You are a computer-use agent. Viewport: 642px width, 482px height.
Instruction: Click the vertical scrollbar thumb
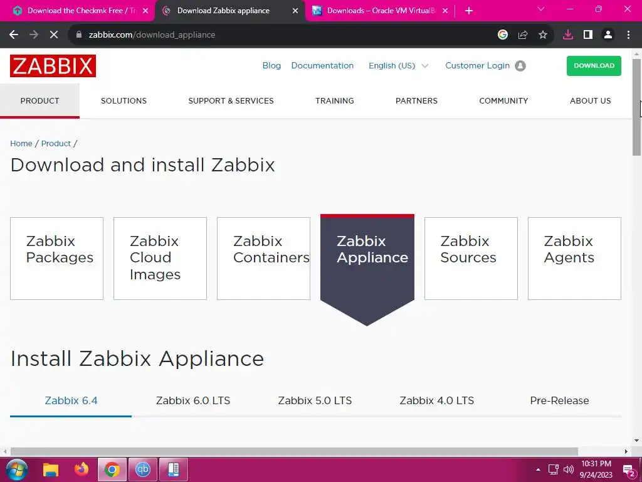pyautogui.click(x=637, y=107)
